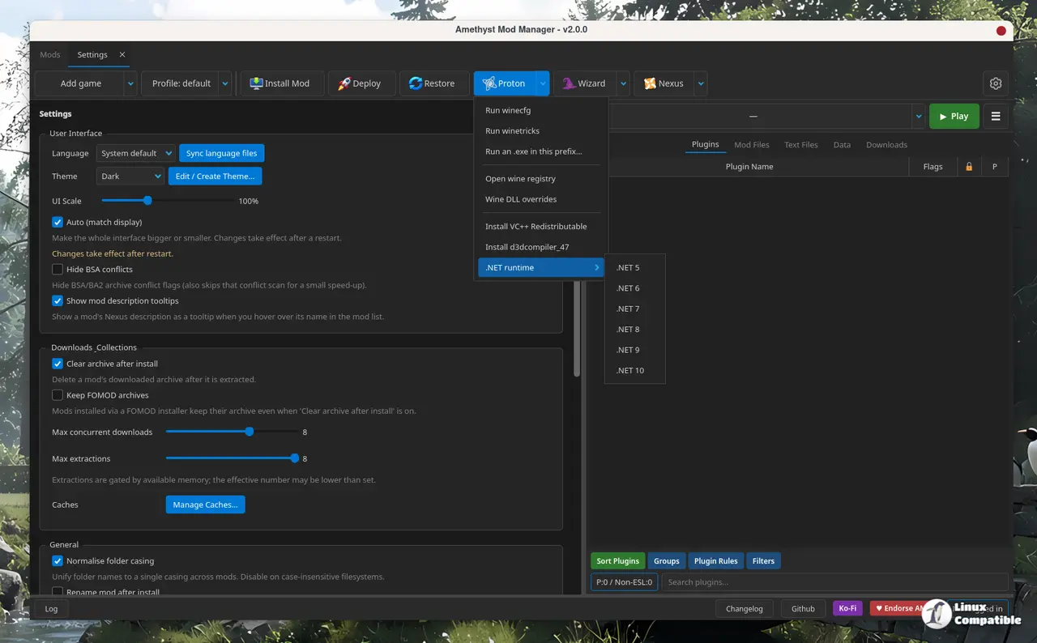Viewport: 1037px width, 643px height.
Task: Click the Deploy rocket icon
Action: pos(344,83)
